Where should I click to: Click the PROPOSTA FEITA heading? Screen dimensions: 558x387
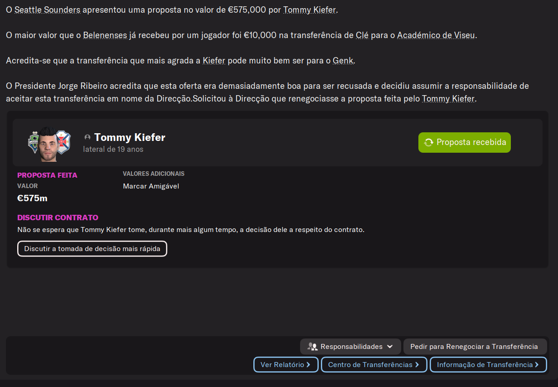(47, 175)
